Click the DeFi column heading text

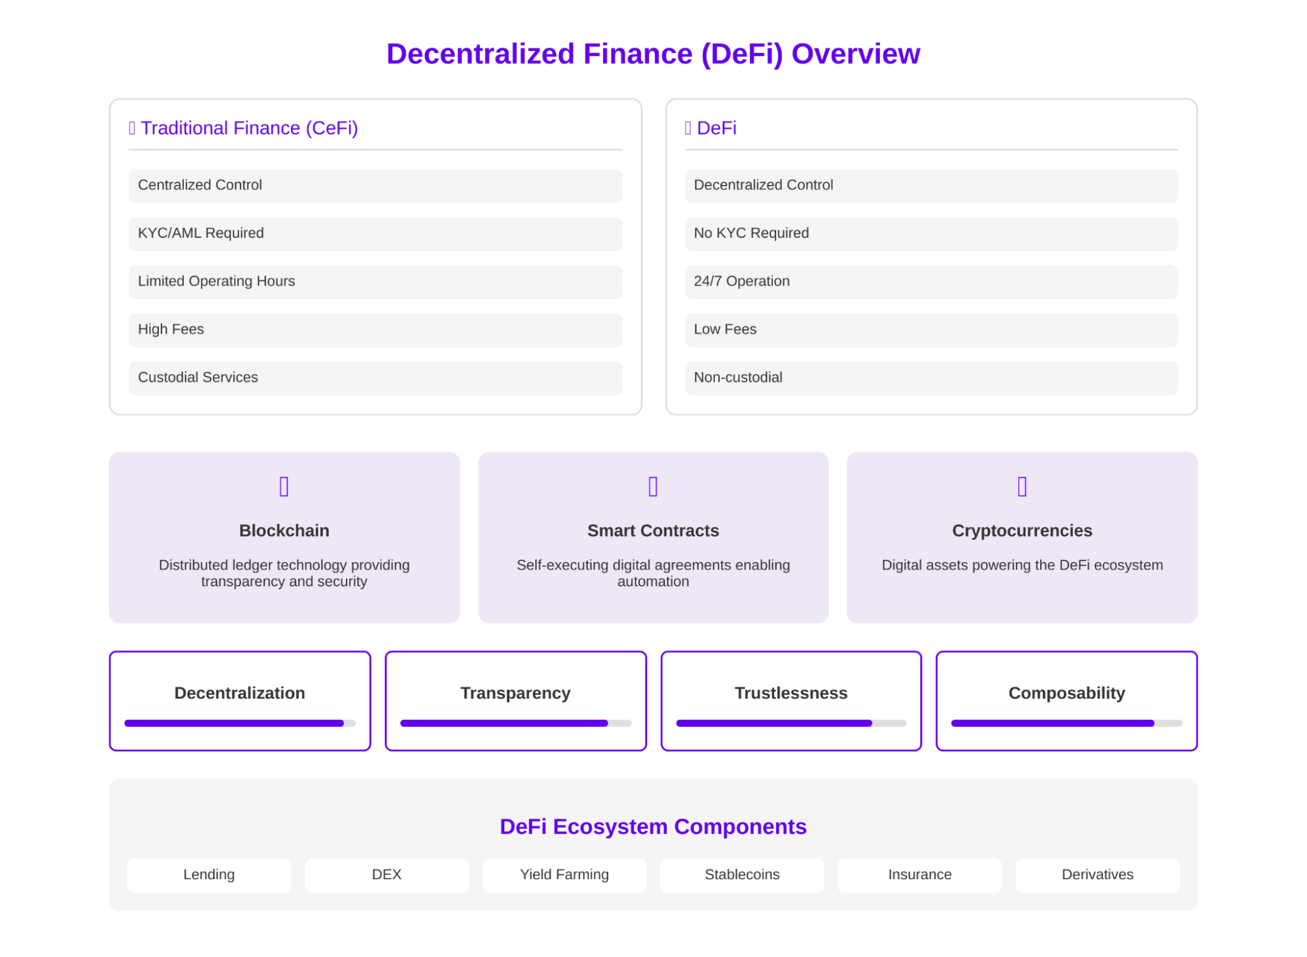click(x=717, y=128)
